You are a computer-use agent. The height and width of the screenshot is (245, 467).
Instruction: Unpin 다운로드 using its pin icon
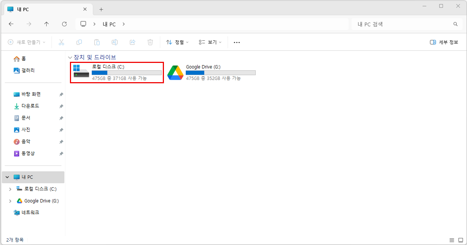[x=61, y=106]
